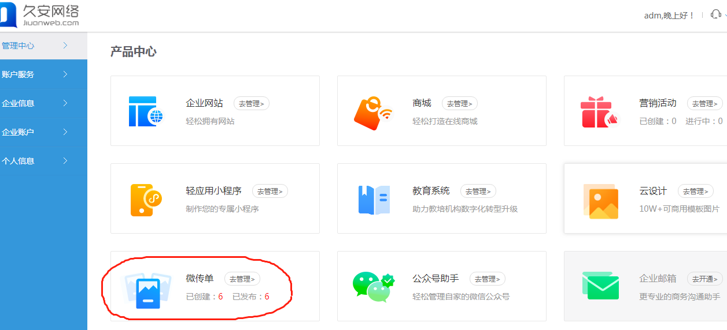The image size is (727, 330).
Task: Click the 营销活动 gift box icon
Action: 599,112
